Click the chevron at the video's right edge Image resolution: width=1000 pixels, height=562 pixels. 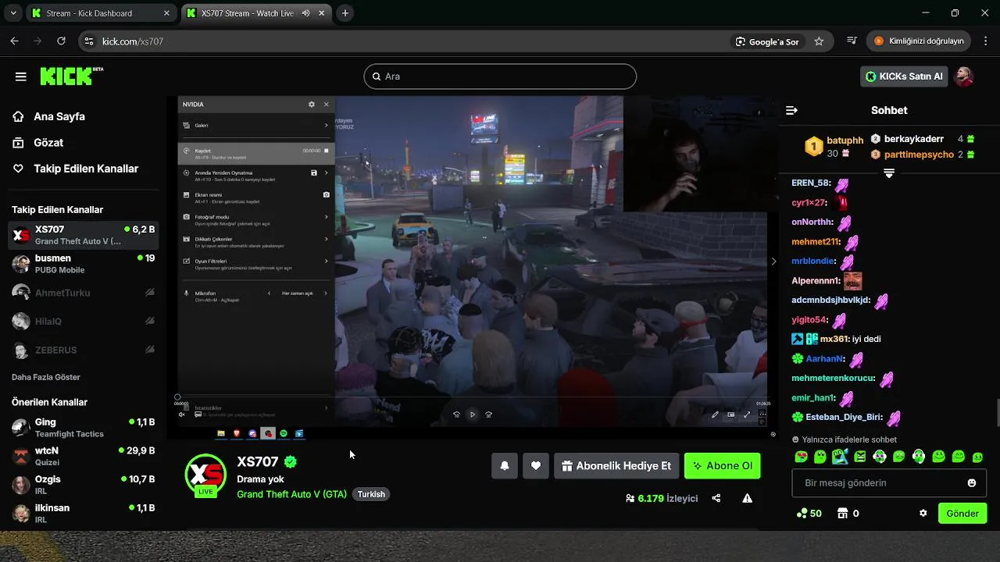click(773, 261)
